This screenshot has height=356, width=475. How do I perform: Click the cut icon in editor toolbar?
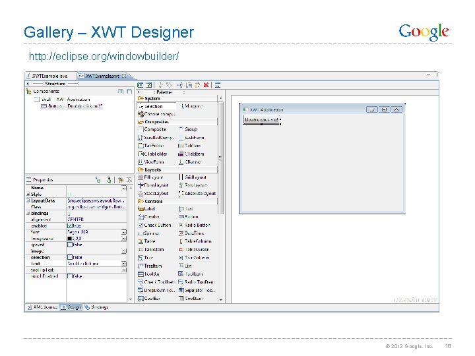(x=180, y=85)
